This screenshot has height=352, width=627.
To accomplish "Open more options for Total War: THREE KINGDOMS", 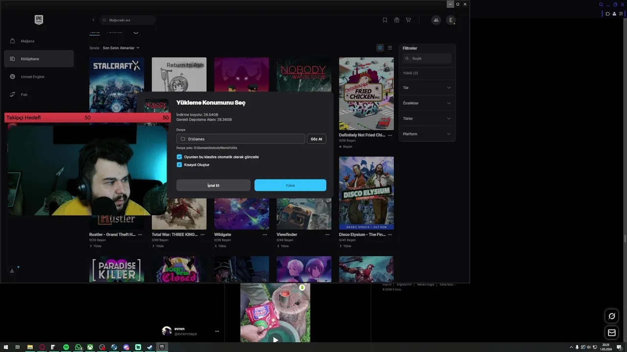I will pyautogui.click(x=202, y=235).
